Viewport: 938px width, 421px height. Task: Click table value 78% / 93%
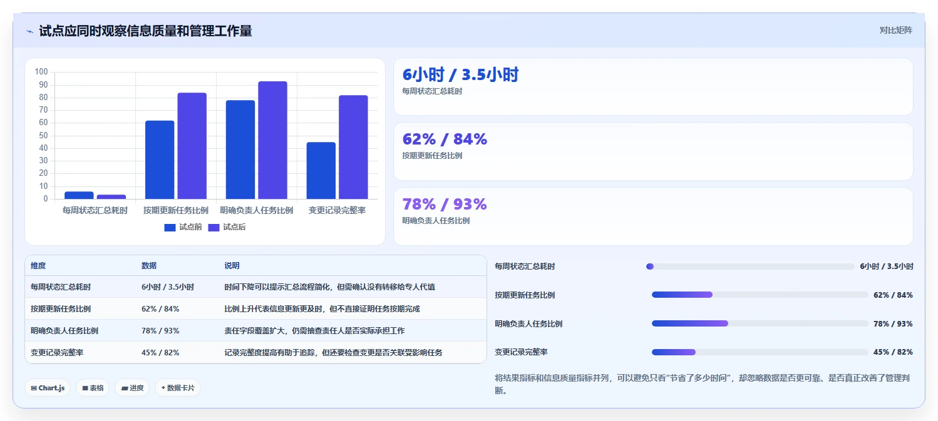click(x=160, y=331)
